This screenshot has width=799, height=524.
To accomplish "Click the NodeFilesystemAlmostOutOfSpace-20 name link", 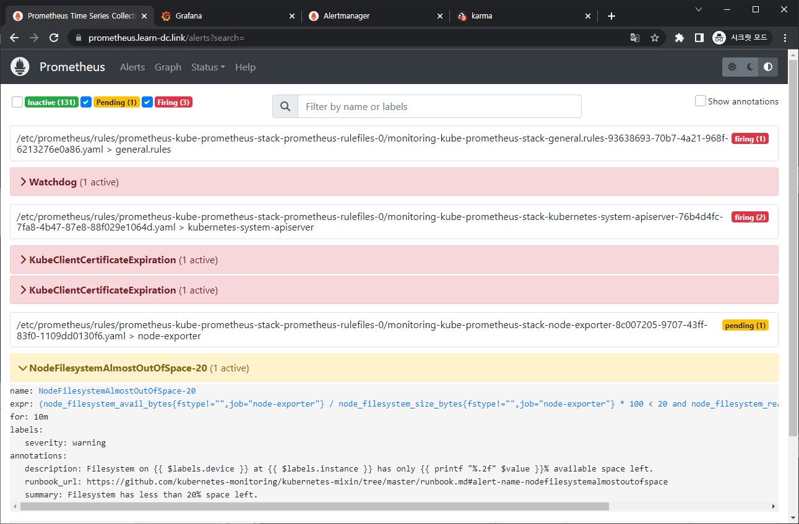I will 117,391.
